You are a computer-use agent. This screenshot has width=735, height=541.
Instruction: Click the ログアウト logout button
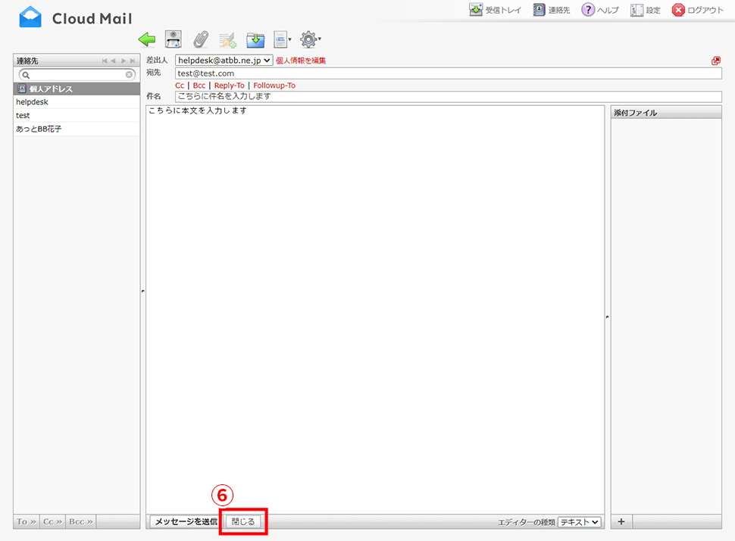698,10
